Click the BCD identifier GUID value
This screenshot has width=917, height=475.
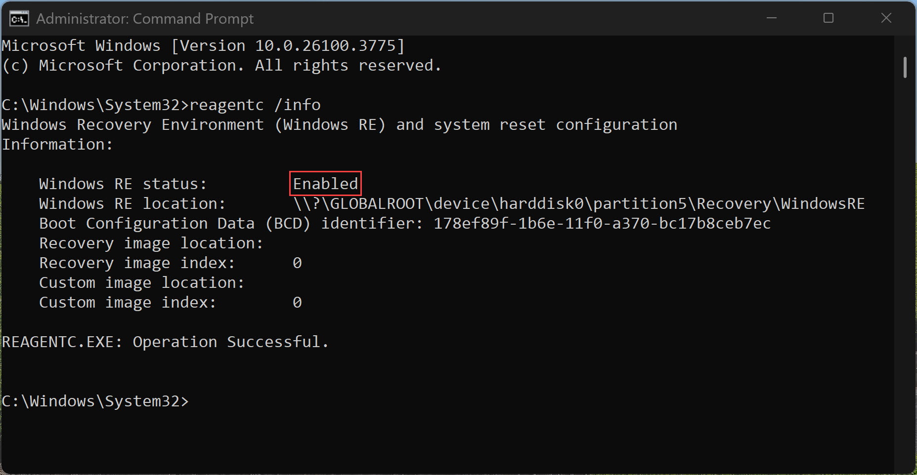tap(602, 223)
